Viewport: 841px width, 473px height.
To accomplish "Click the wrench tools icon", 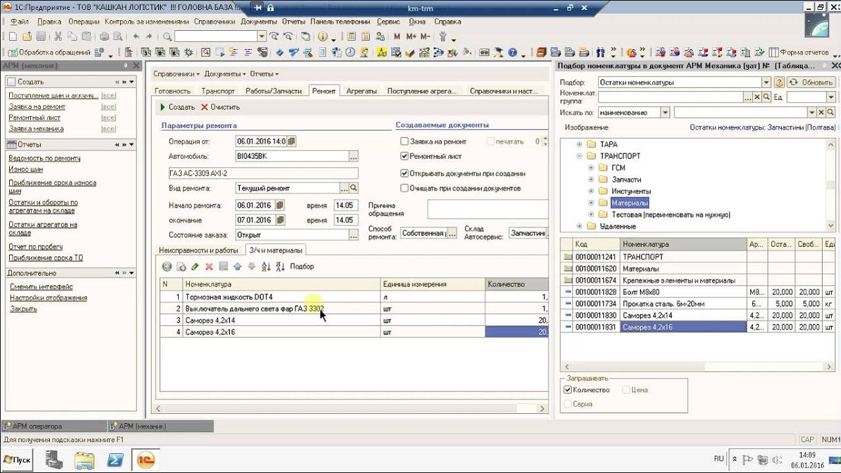I will click(443, 37).
